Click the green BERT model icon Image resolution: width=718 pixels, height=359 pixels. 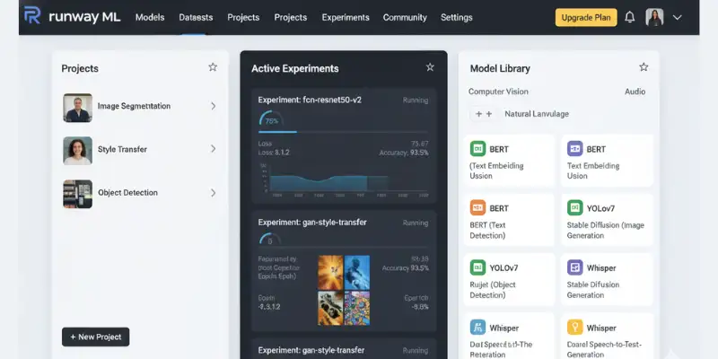click(x=477, y=149)
